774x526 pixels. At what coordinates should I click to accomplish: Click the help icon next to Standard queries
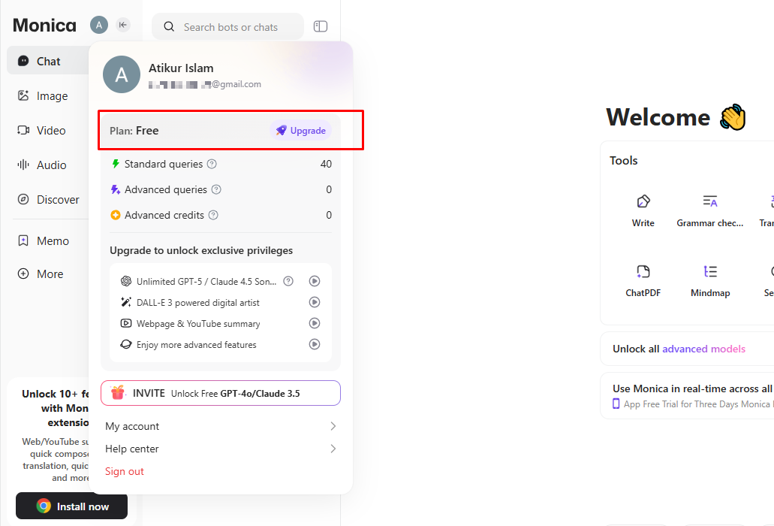[x=212, y=164]
